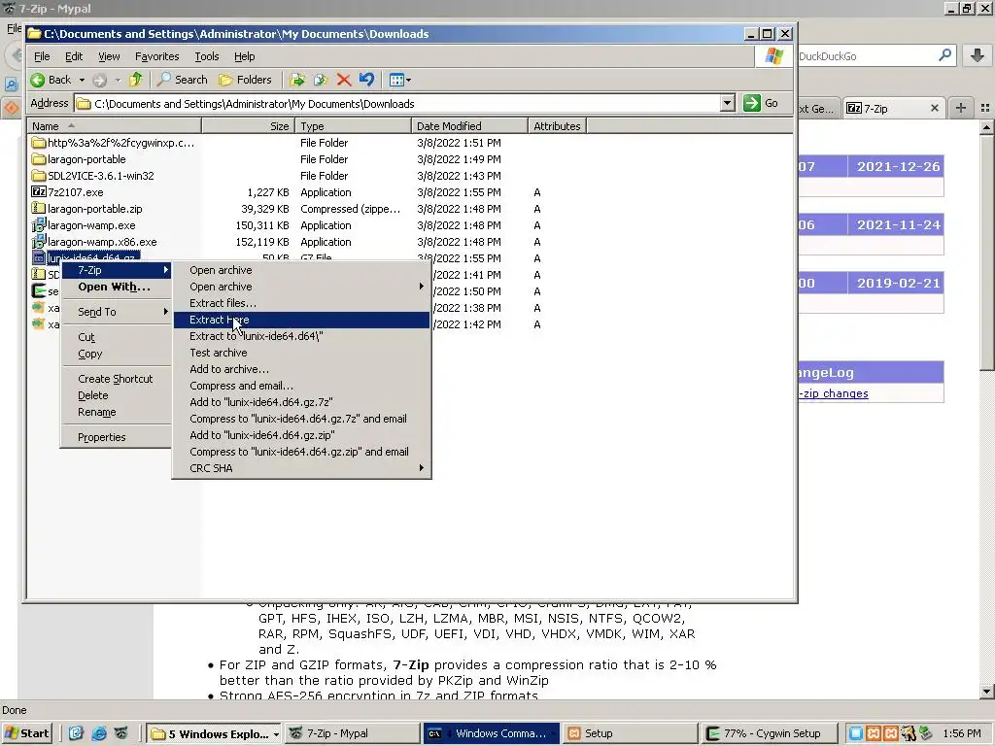
Task: Select the http%3a%2f%2fcygwinxp folder icon
Action: (x=39, y=143)
